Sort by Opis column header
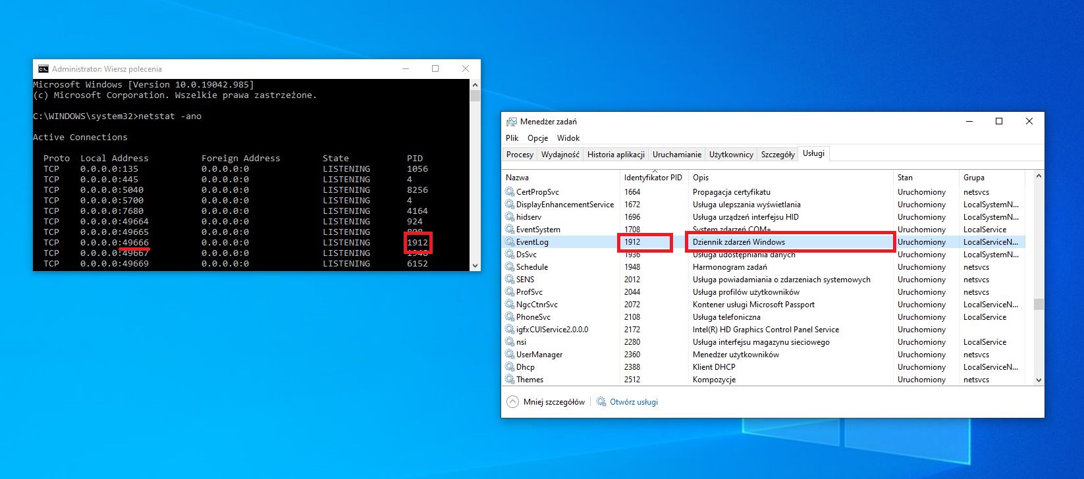Image resolution: width=1084 pixels, height=479 pixels. click(x=790, y=178)
